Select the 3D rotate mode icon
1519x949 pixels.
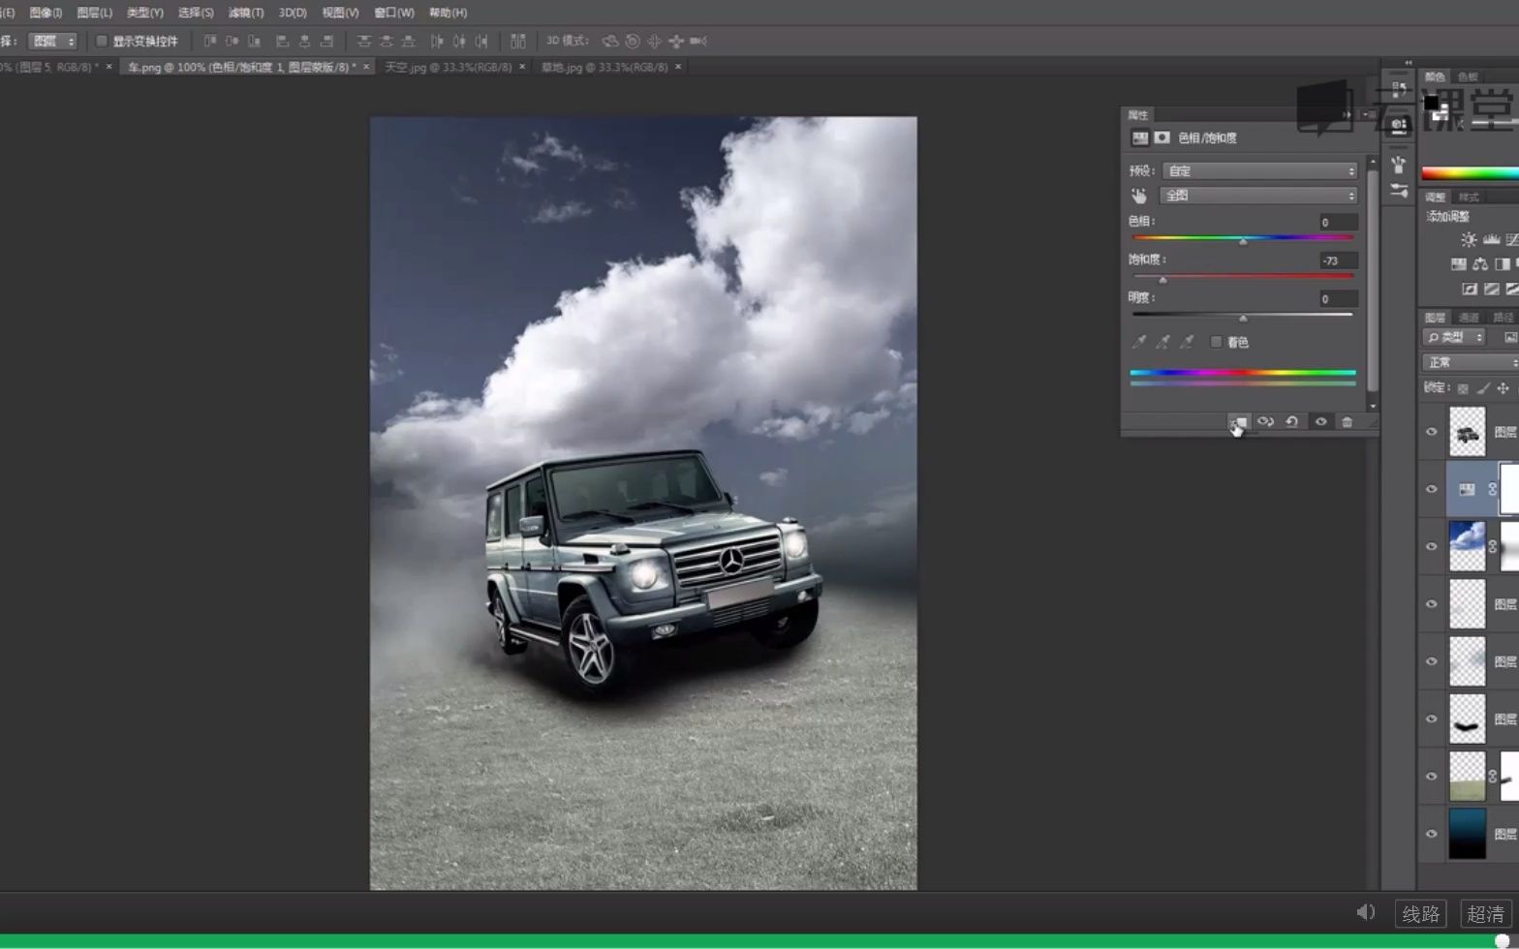coord(610,42)
